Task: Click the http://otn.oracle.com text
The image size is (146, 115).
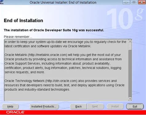Action: tap(61, 81)
